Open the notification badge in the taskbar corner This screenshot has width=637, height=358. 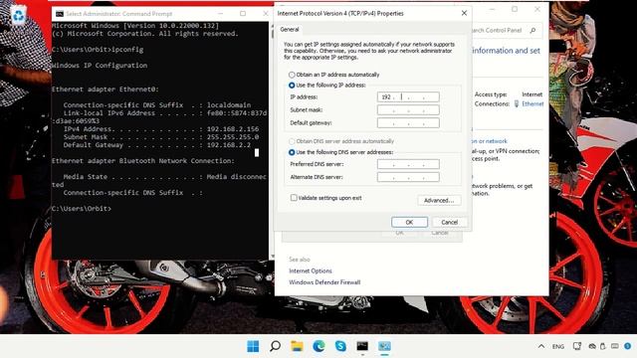(x=628, y=346)
